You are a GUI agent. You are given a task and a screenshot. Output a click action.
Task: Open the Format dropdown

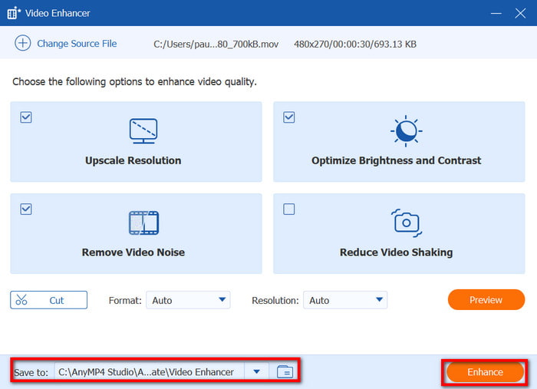(188, 300)
